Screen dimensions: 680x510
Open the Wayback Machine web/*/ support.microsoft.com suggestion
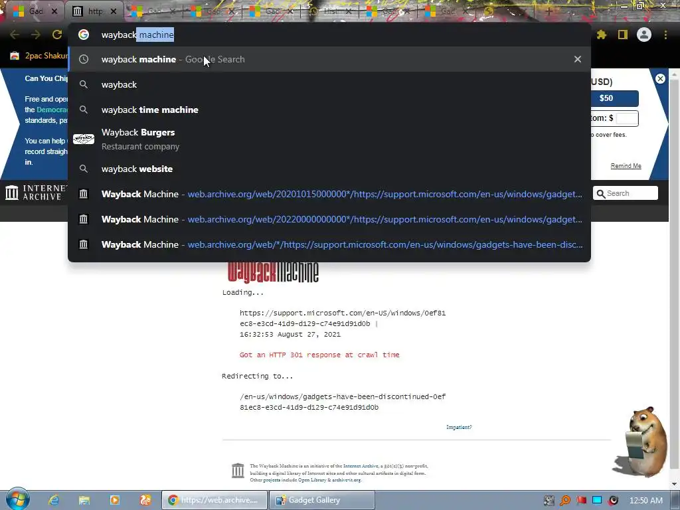(329, 244)
